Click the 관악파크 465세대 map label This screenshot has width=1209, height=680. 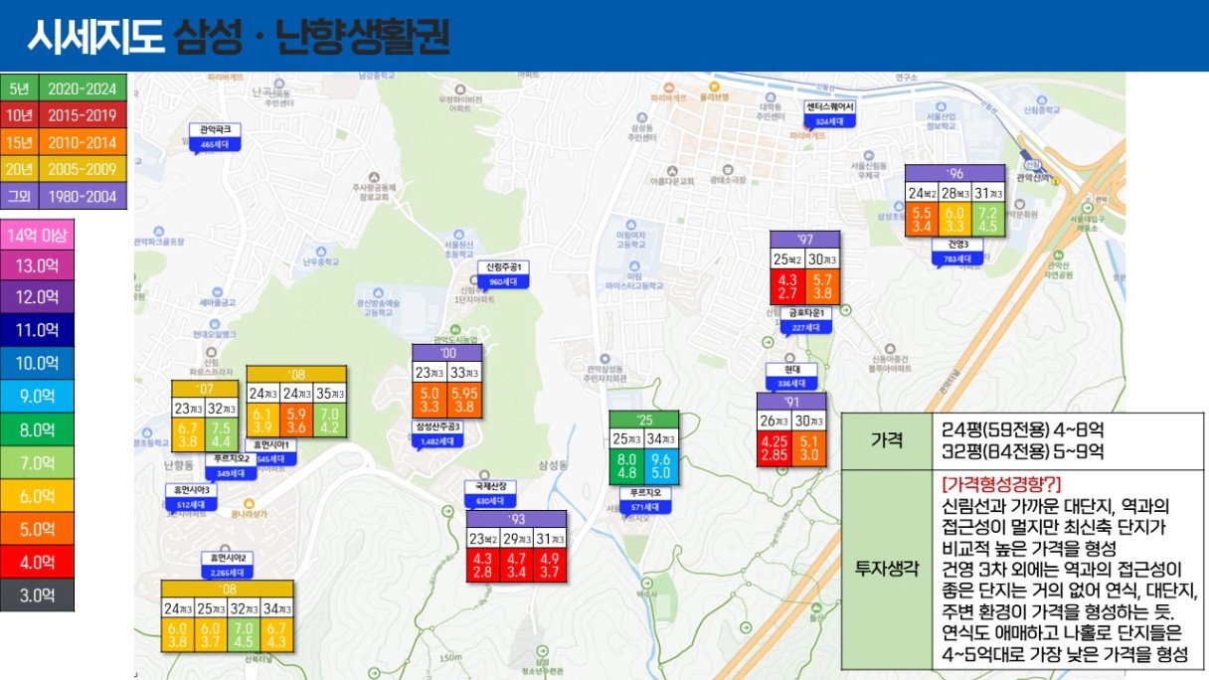click(215, 136)
